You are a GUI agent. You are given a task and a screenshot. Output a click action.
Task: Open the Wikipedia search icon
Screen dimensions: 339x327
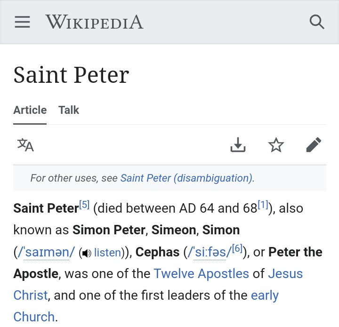(x=317, y=22)
